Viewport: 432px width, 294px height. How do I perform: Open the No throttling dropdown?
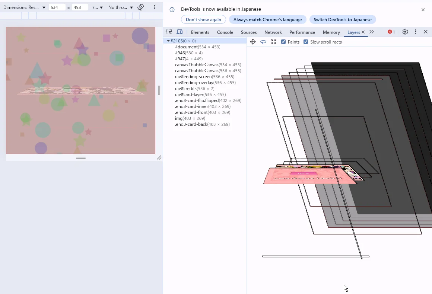(x=120, y=7)
